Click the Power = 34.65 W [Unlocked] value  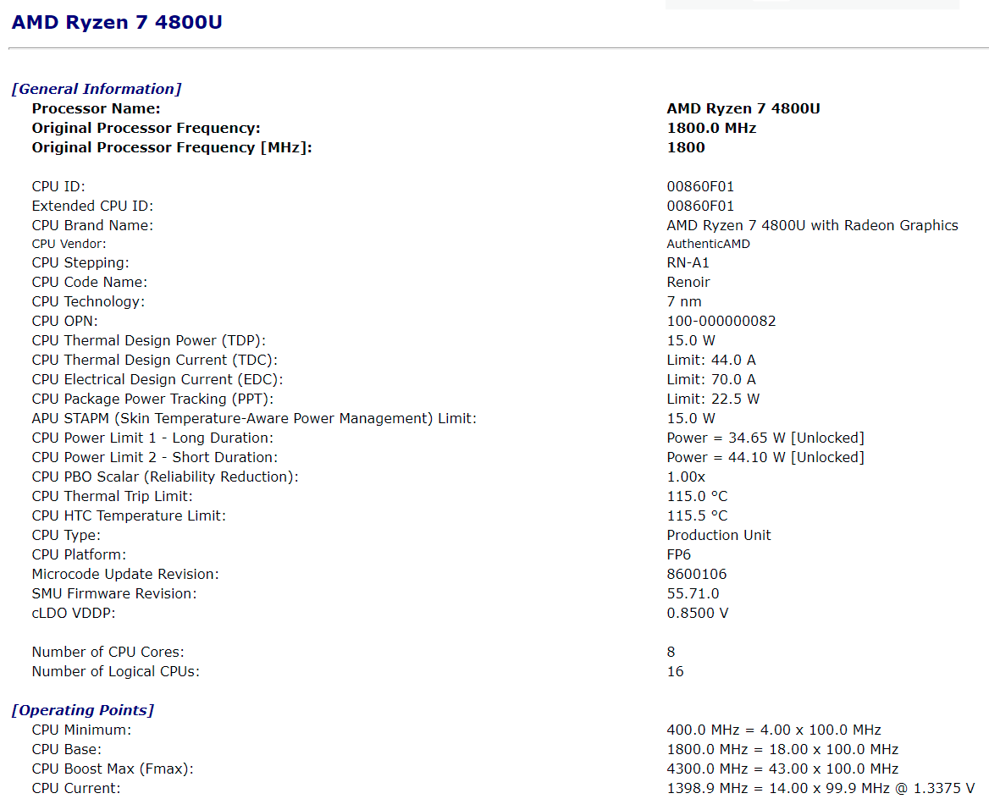click(x=765, y=438)
